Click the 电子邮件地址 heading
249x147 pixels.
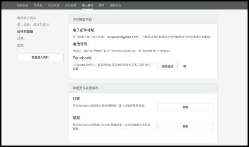click(x=84, y=30)
